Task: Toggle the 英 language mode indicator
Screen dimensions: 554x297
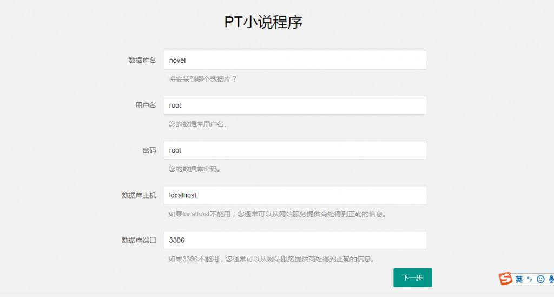Action: click(519, 279)
